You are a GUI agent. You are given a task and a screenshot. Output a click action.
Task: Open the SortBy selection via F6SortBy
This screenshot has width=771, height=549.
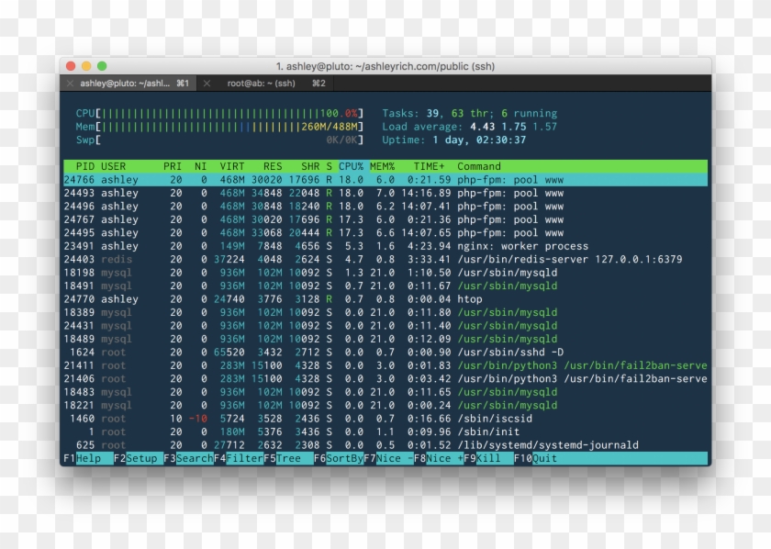[338, 458]
